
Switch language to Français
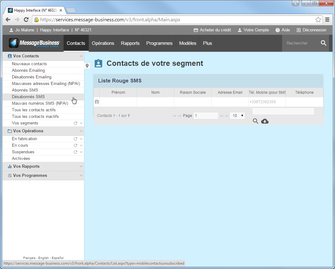pos(29,258)
